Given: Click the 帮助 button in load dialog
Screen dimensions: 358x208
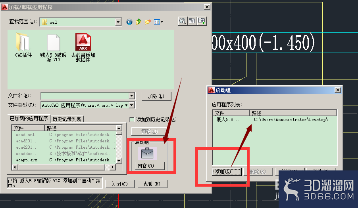Looking at the screenshot, I should coord(152,184).
